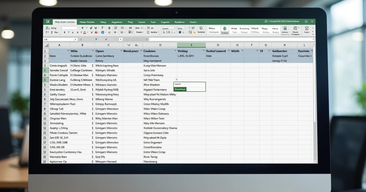Open filter dropdown for 'Coulores' column
This screenshot has height=192, width=366.
pos(175,51)
